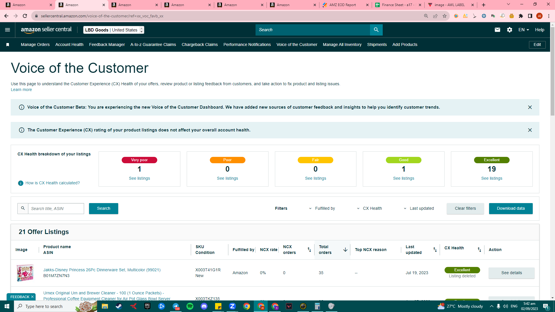This screenshot has height=312, width=555.
Task: Sort listings by CX Health column
Action: pos(479,250)
